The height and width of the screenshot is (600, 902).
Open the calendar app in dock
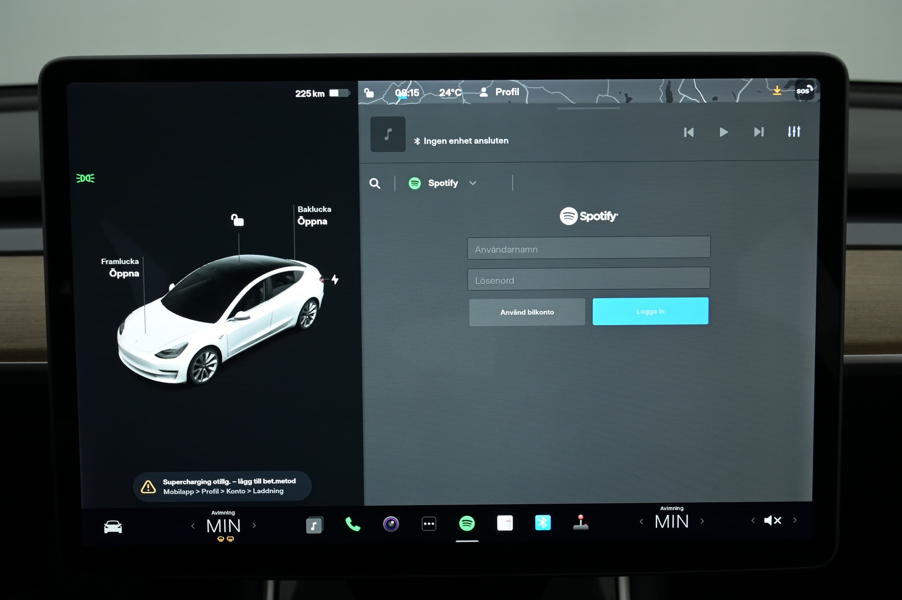pos(505,523)
